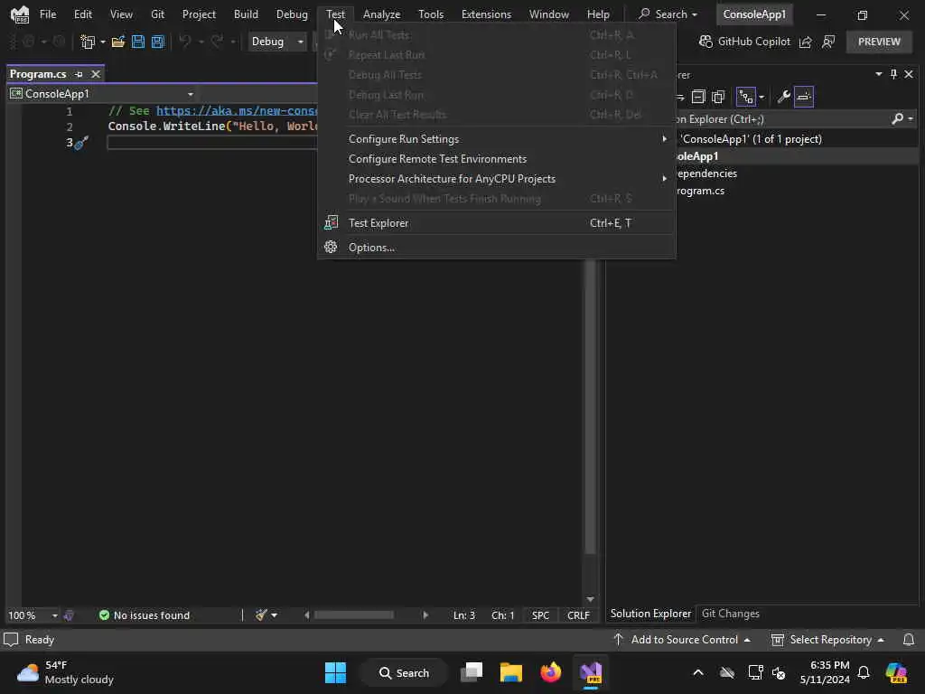
Task: Show hidden system tray icons
Action: (698, 672)
